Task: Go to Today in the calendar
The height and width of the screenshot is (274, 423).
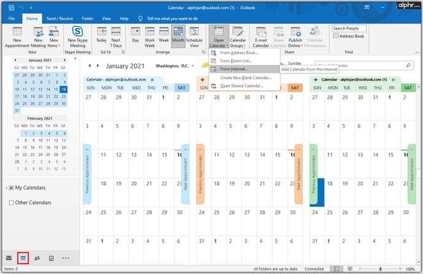Action: 102,35
